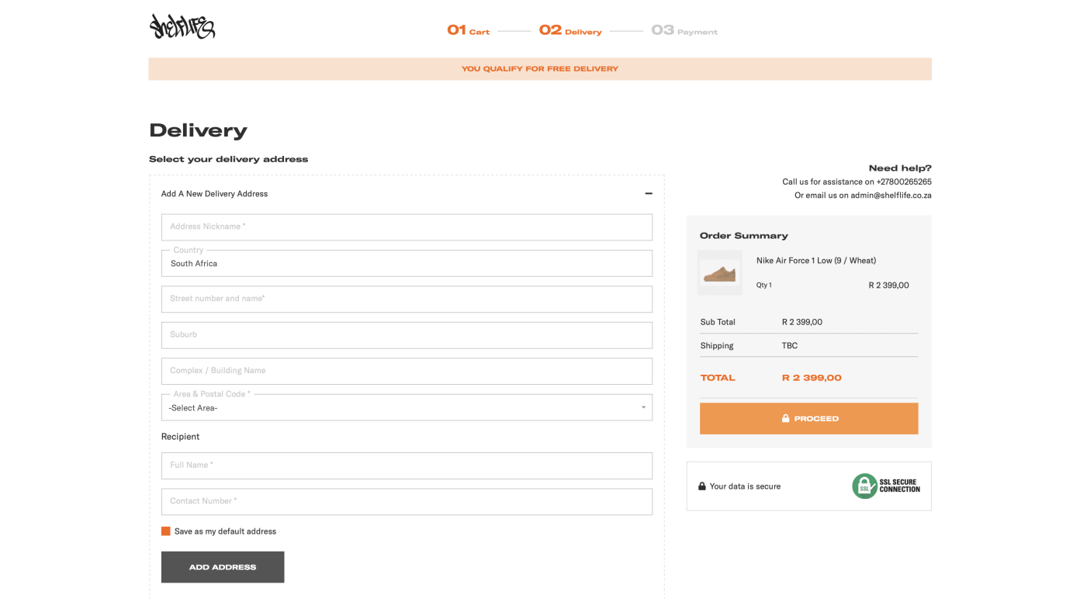This screenshot has height=602, width=1080.
Task: Click the SSL Secure Connection badge
Action: tap(886, 486)
